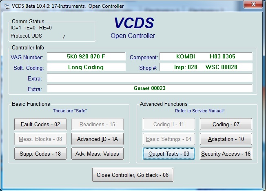The height and width of the screenshot is (192, 266).
Task: Click the Shop # field with WSC 00028
Action: point(206,67)
